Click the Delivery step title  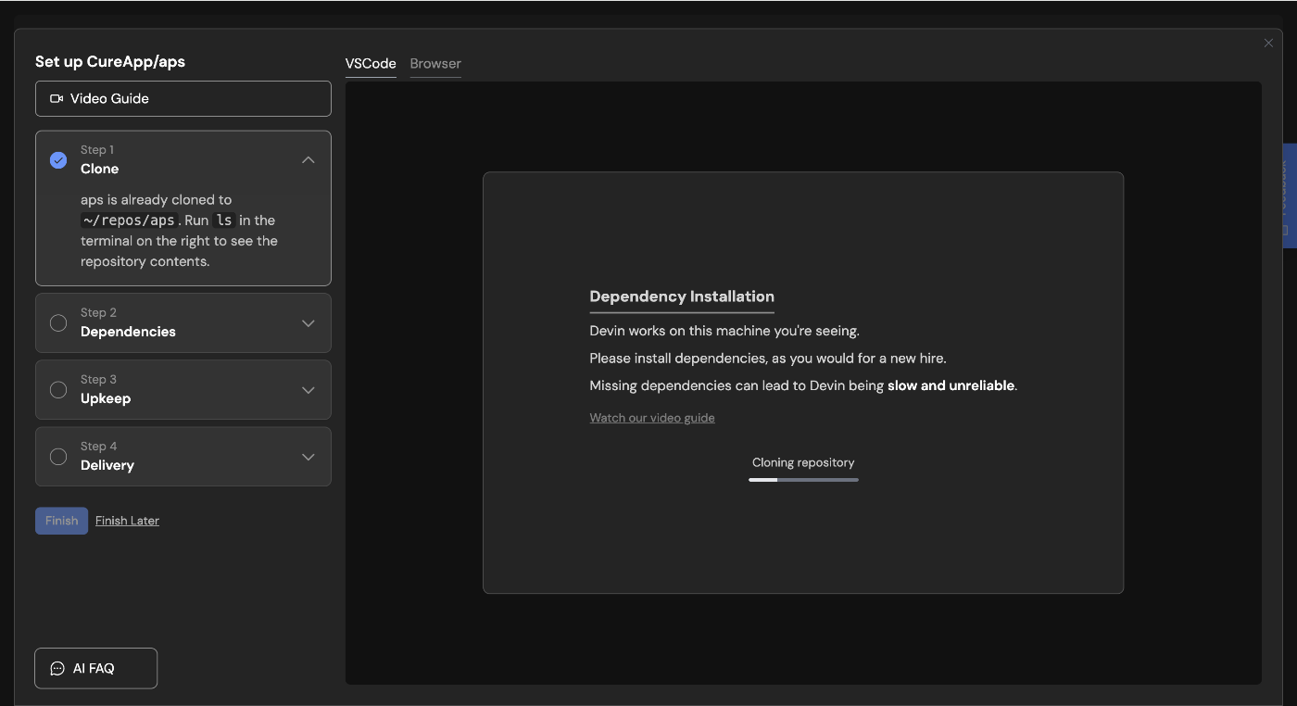coord(107,465)
